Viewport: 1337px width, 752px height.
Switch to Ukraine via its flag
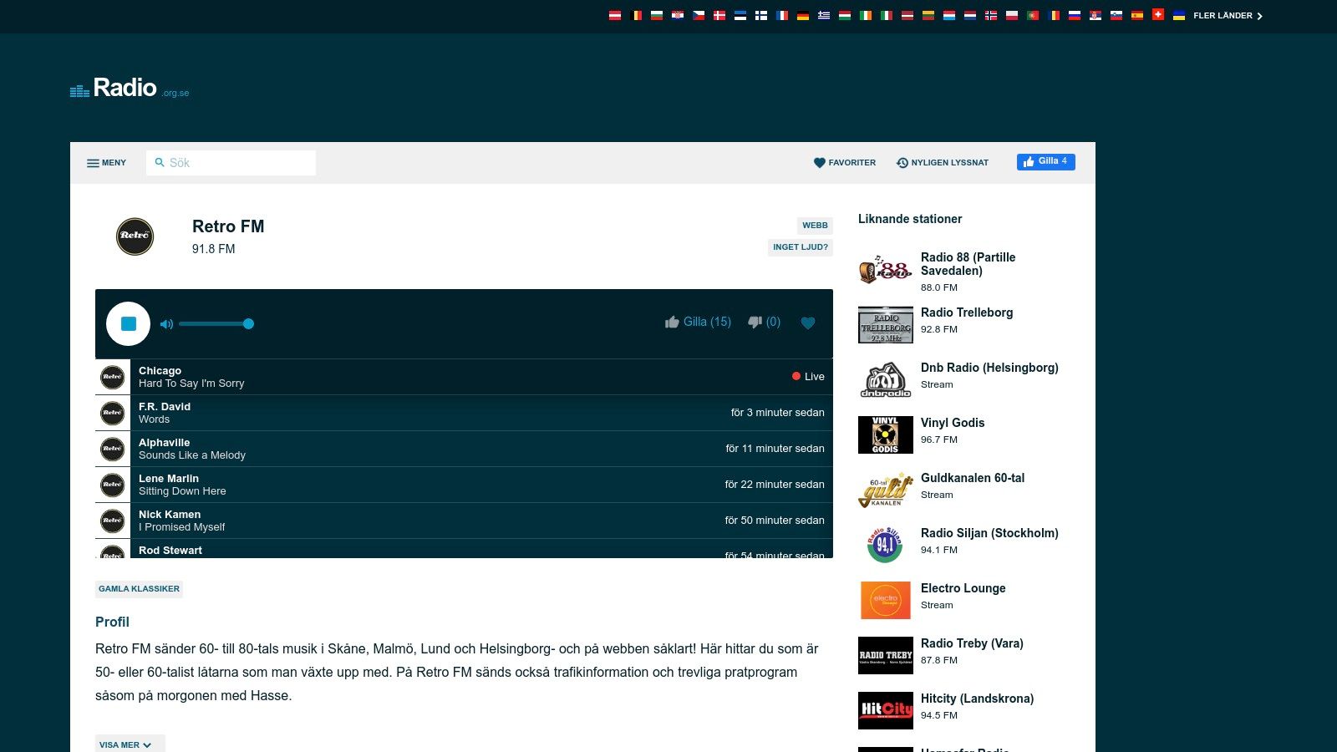(x=1179, y=15)
